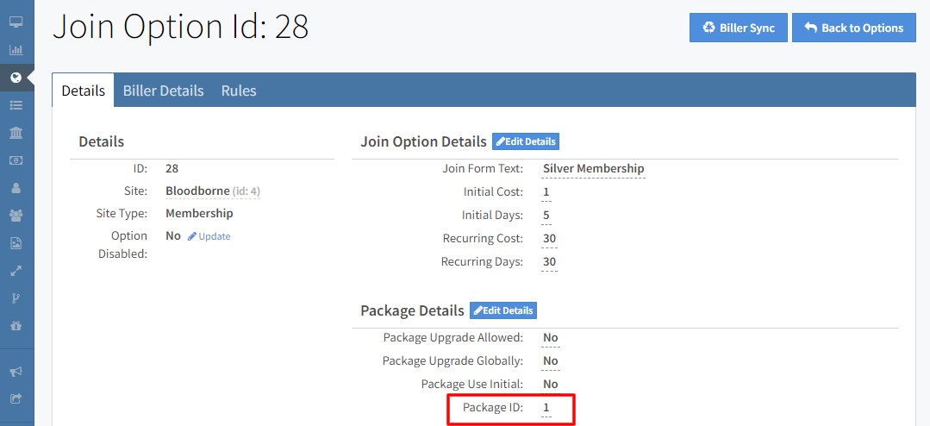Open the bar chart reports icon
Image resolution: width=930 pixels, height=426 pixels.
(x=16, y=49)
